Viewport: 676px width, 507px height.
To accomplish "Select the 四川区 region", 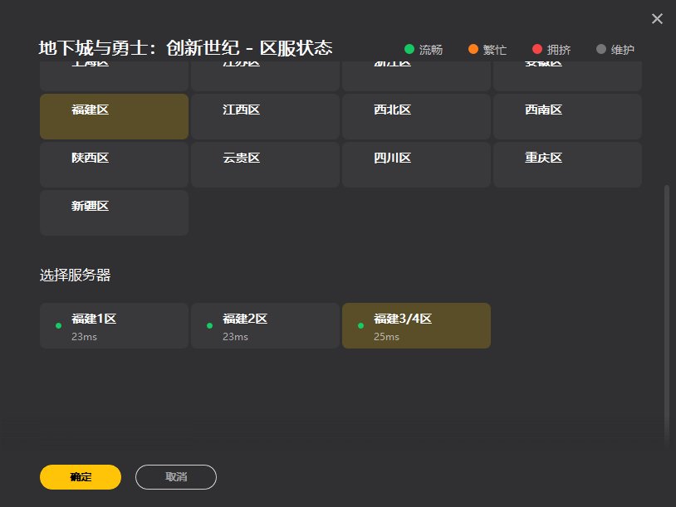I will (416, 164).
